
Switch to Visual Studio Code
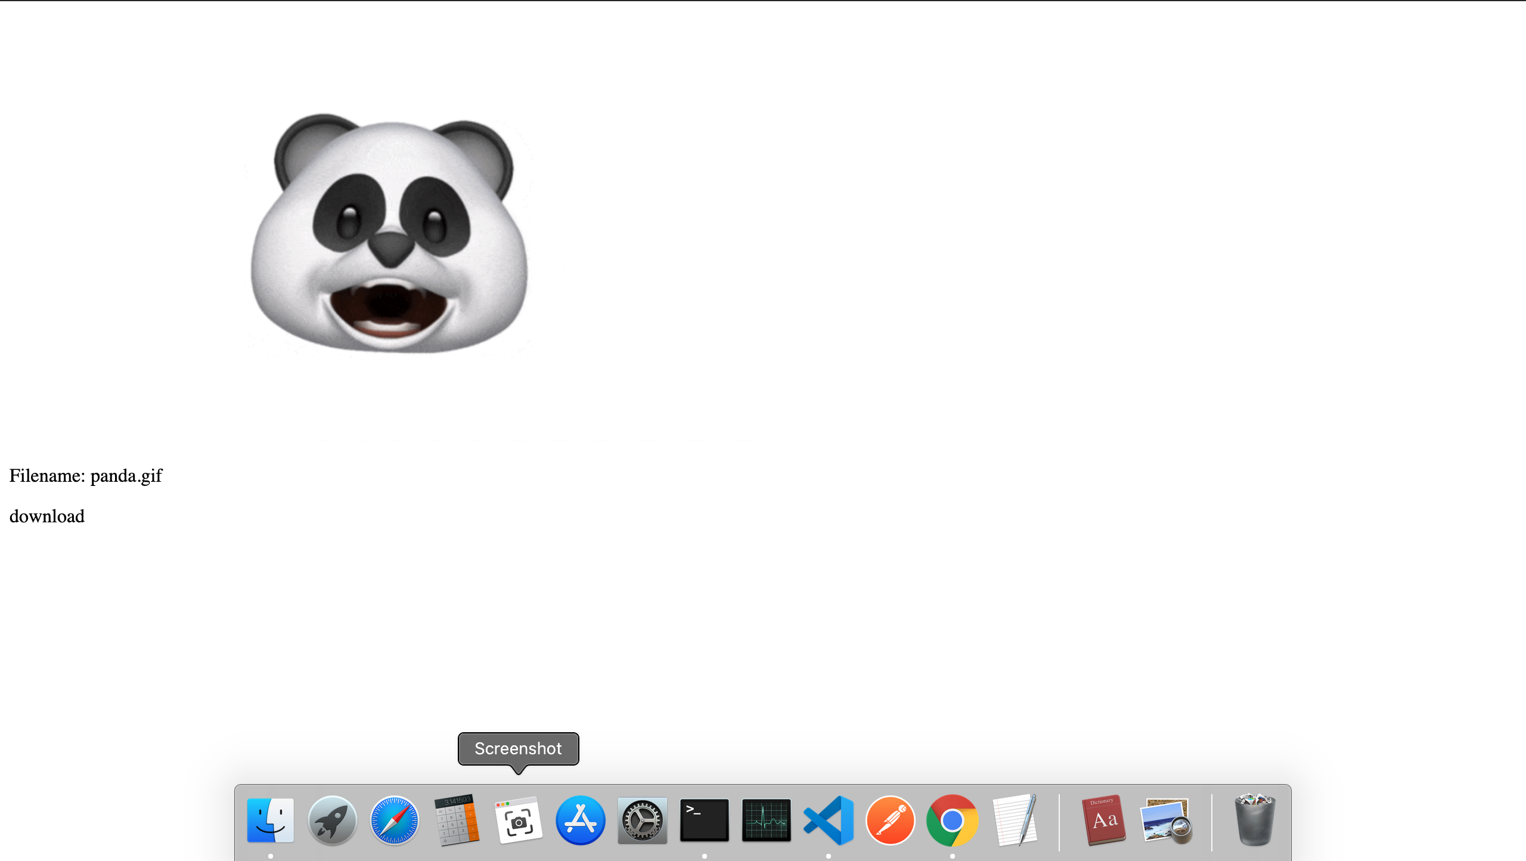pos(828,820)
